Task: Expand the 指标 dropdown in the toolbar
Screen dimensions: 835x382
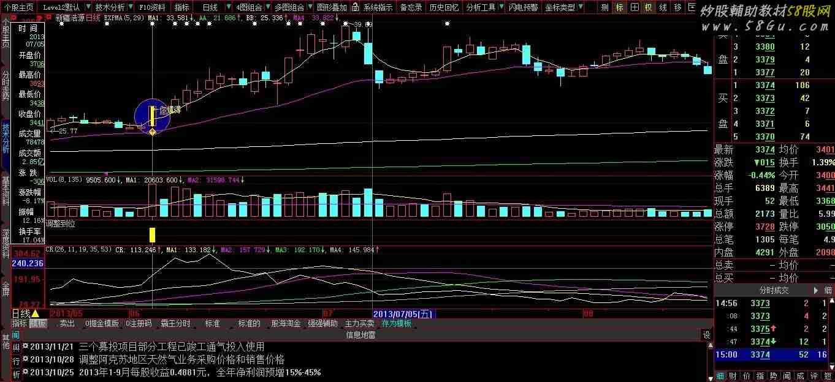Action: click(x=181, y=7)
